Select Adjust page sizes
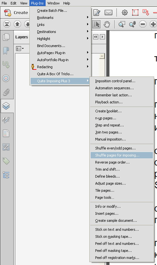 pyautogui.click(x=122, y=183)
